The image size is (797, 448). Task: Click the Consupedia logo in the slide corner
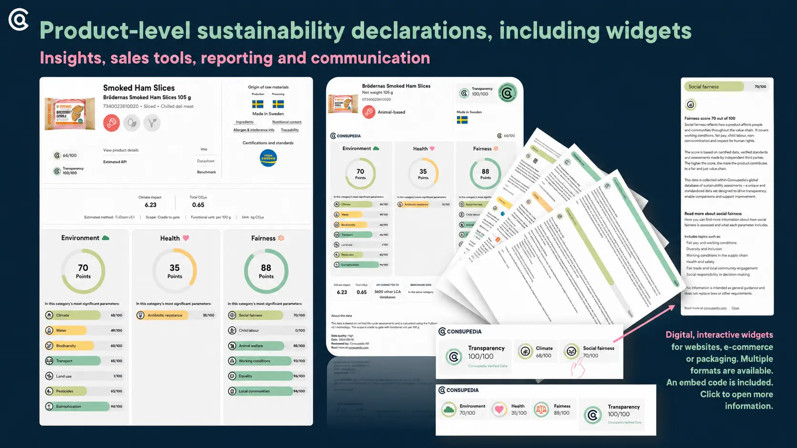(x=19, y=20)
